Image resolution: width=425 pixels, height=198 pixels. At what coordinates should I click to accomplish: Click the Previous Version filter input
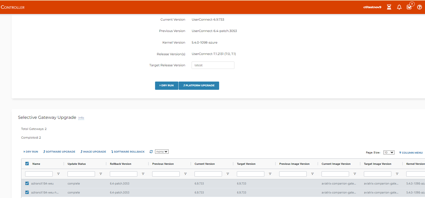pos(166,174)
